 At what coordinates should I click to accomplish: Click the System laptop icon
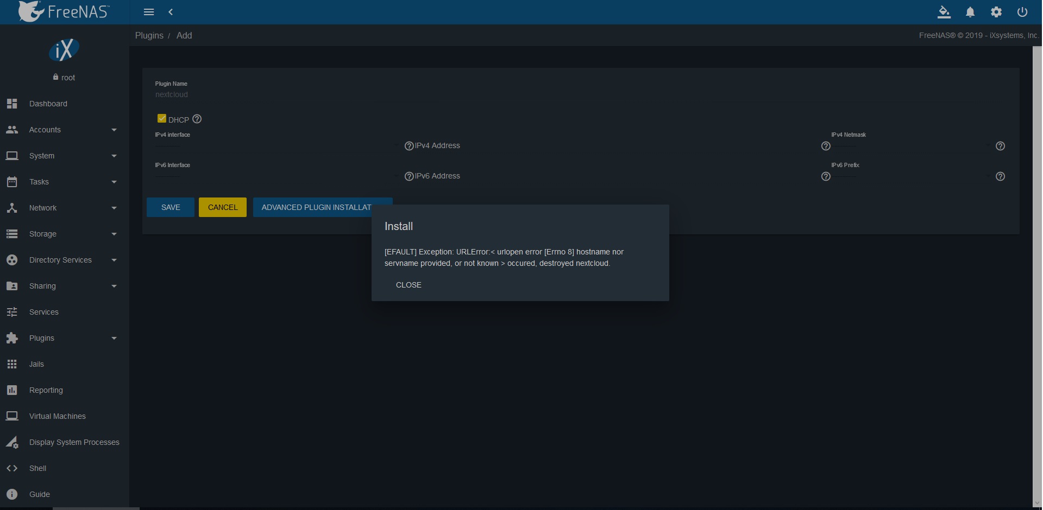pos(12,156)
